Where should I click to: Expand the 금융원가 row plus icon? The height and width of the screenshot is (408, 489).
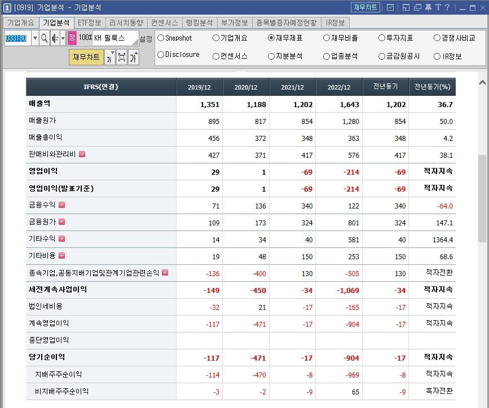click(x=61, y=221)
